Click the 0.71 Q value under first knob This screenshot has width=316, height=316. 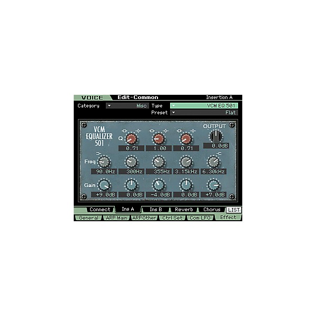click(131, 149)
